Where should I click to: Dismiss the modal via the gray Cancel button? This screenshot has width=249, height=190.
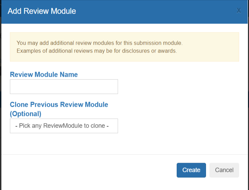224,170
